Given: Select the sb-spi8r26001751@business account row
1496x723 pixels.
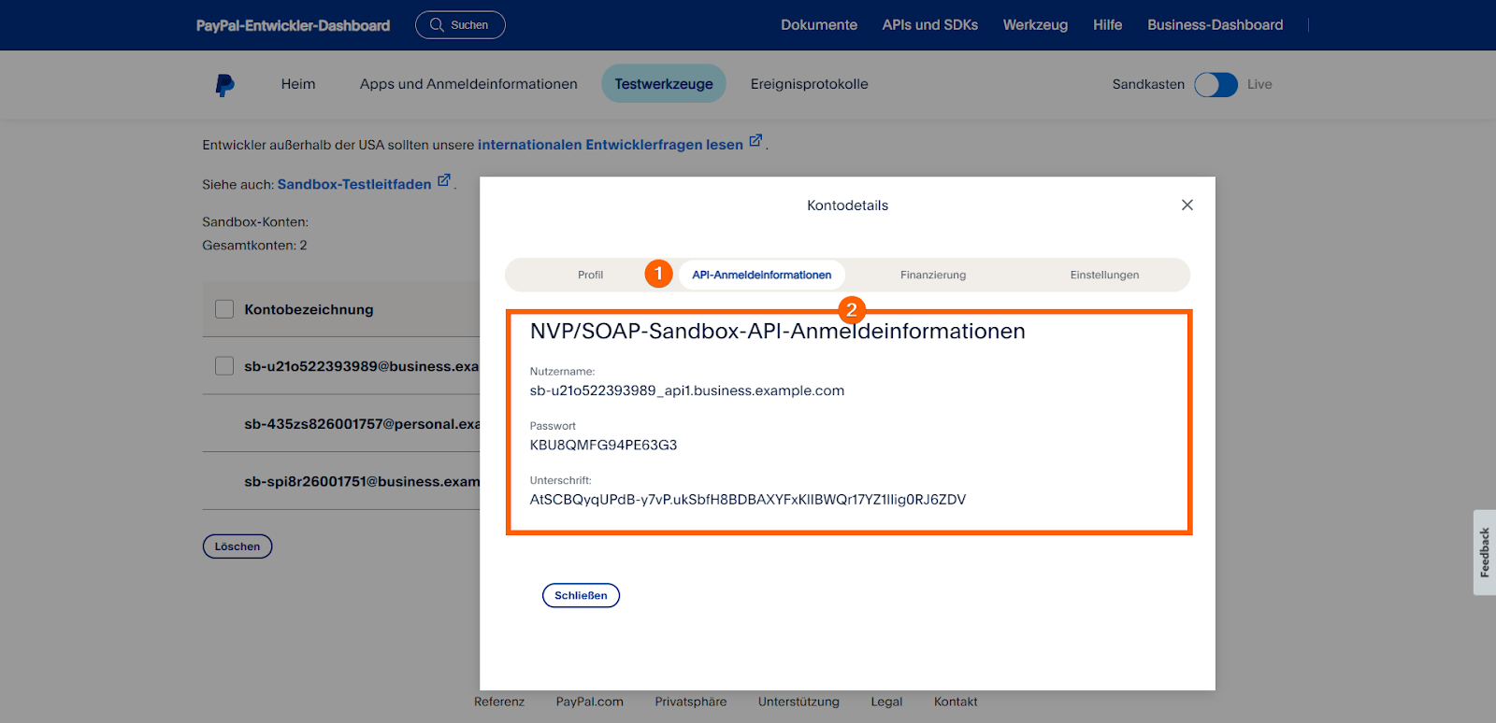Looking at the screenshot, I should coord(341,481).
